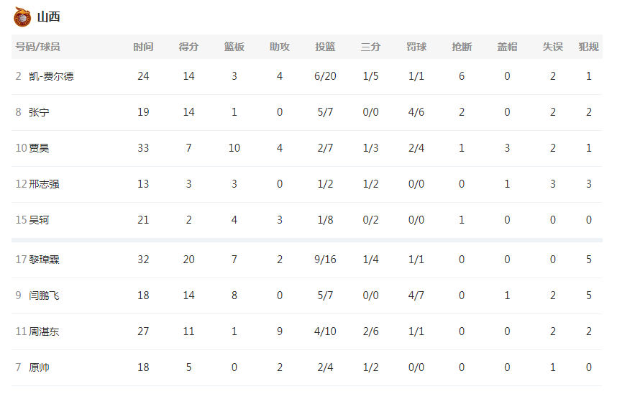The image size is (617, 394).
Task: Select player 贾昊
Action: pyautogui.click(x=39, y=148)
